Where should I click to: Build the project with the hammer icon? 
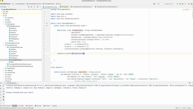coord(158,4)
